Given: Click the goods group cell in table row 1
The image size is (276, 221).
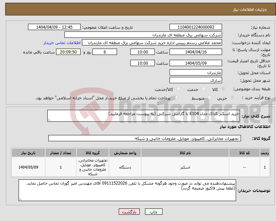Looking at the screenshot, I should point(92,167).
